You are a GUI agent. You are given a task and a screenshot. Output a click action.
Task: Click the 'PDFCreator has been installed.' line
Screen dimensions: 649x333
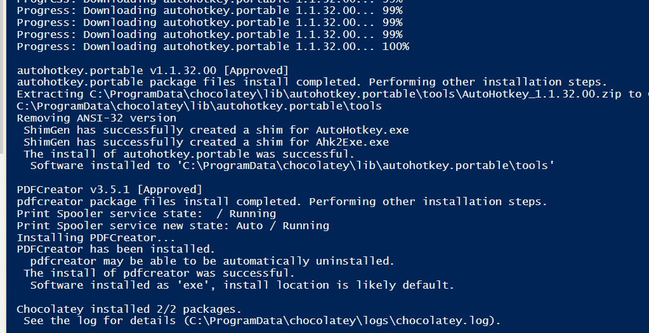[x=116, y=249]
